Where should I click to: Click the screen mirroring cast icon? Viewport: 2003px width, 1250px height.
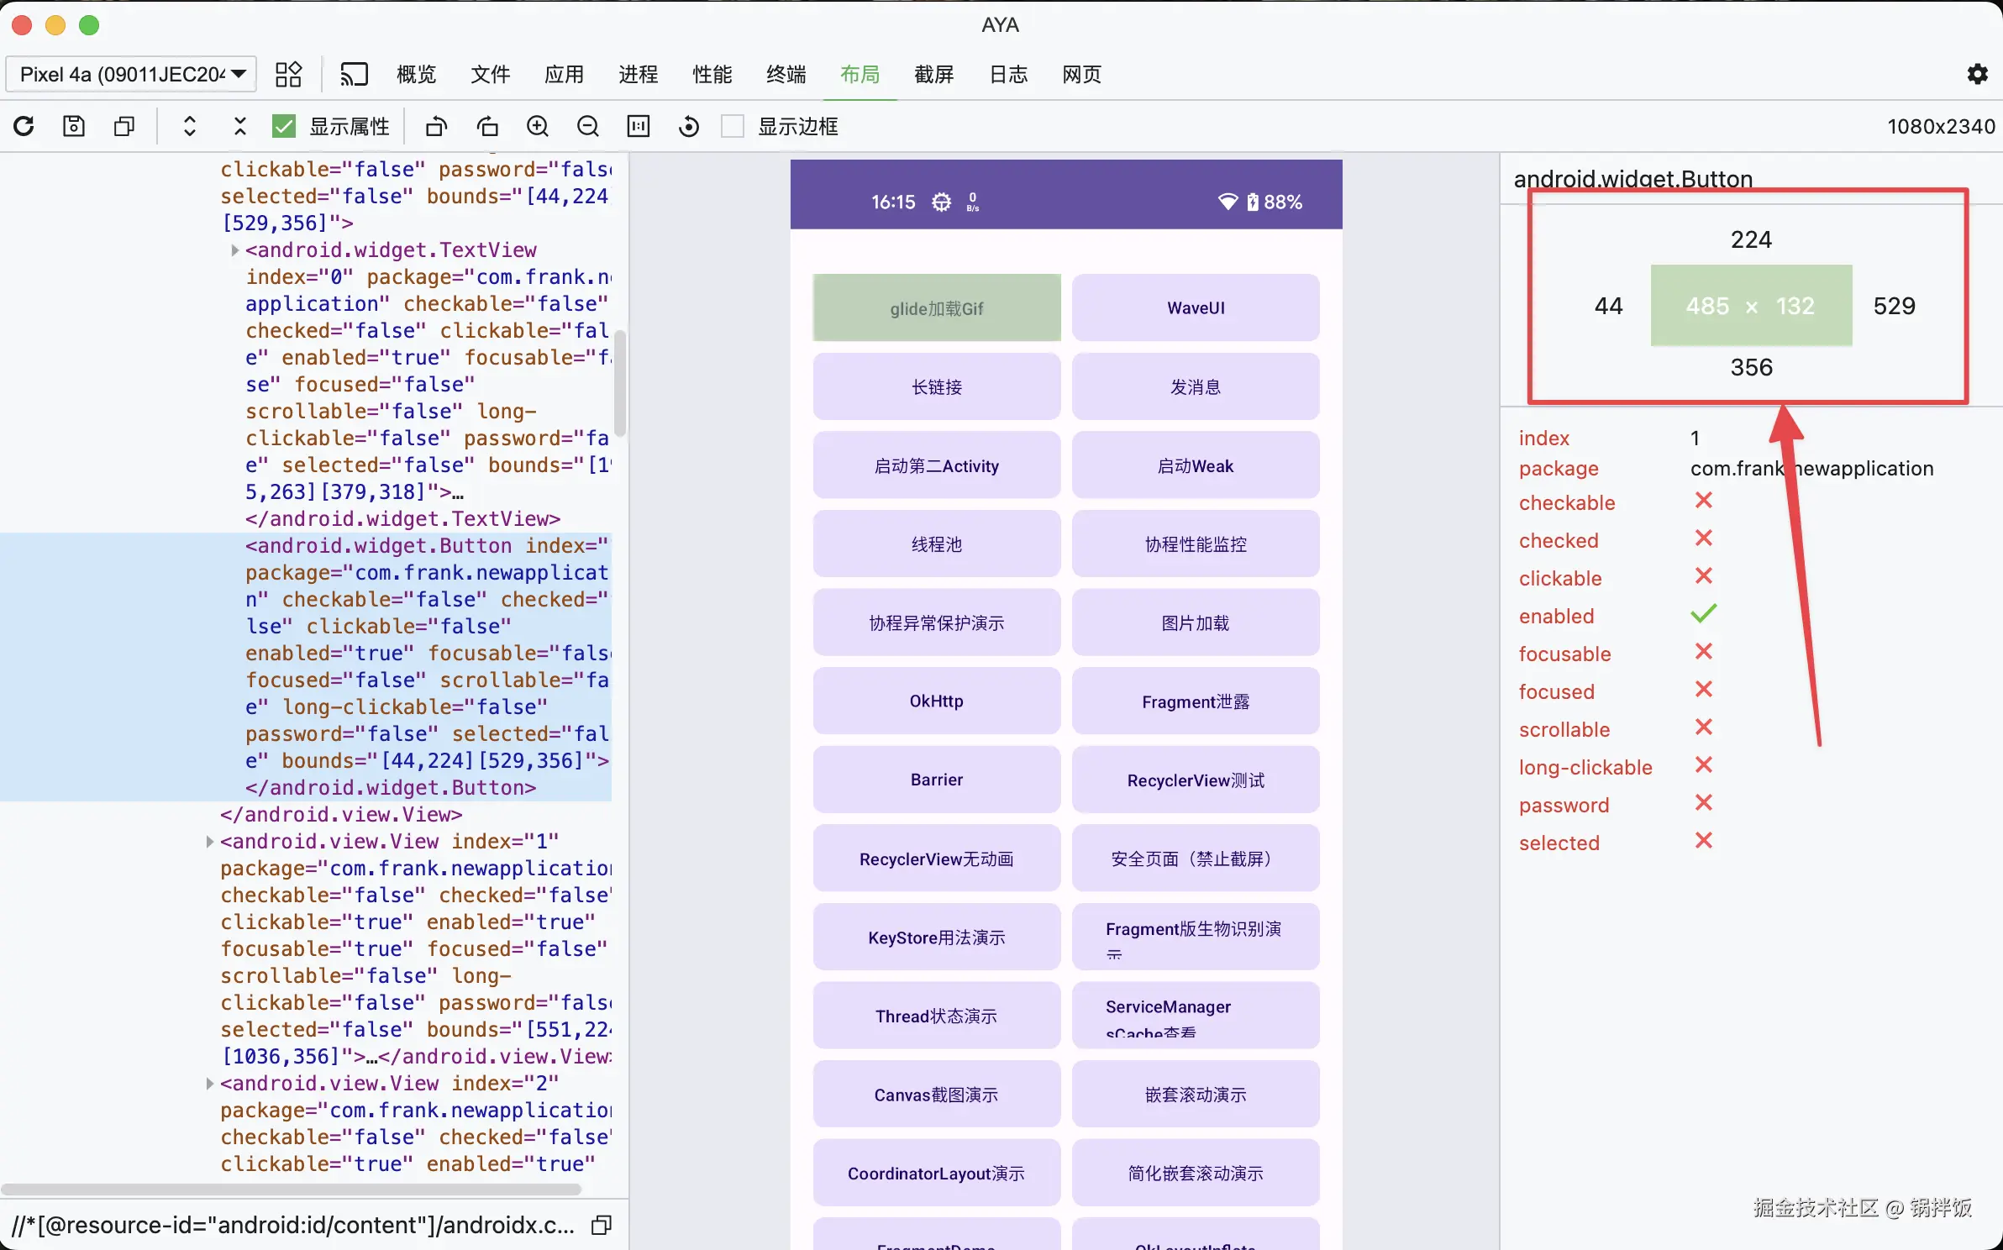point(354,75)
